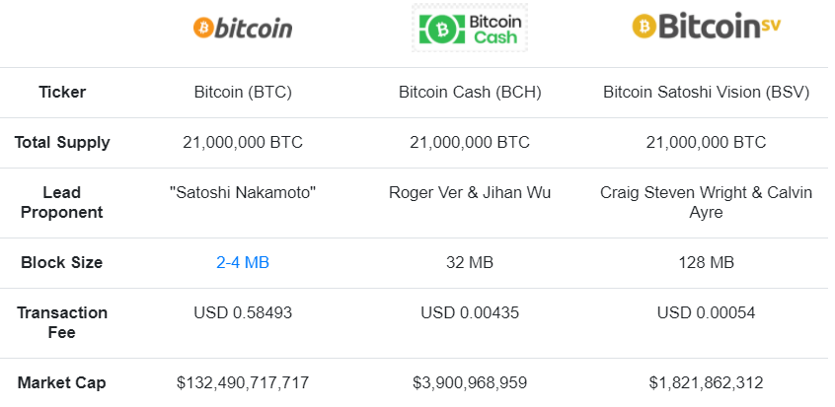The width and height of the screenshot is (835, 407).
Task: Click the Bitcoin SV logo
Action: pos(705,27)
